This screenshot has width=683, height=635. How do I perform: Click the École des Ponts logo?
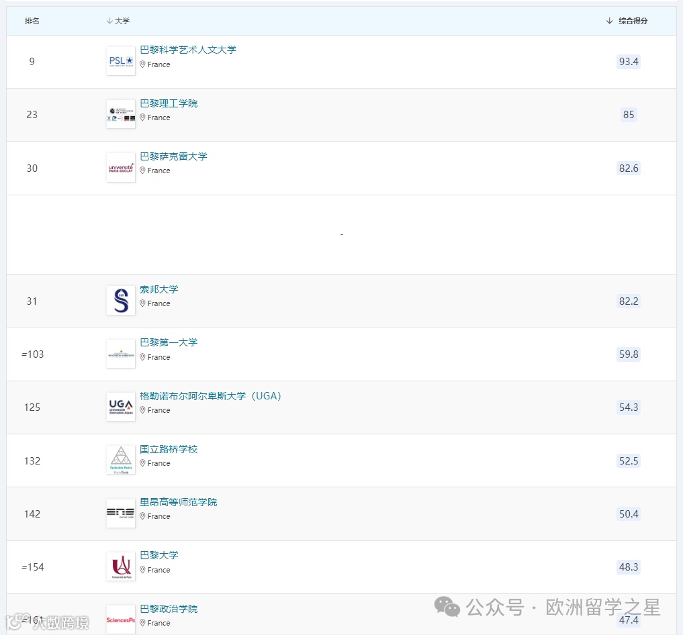tap(121, 460)
